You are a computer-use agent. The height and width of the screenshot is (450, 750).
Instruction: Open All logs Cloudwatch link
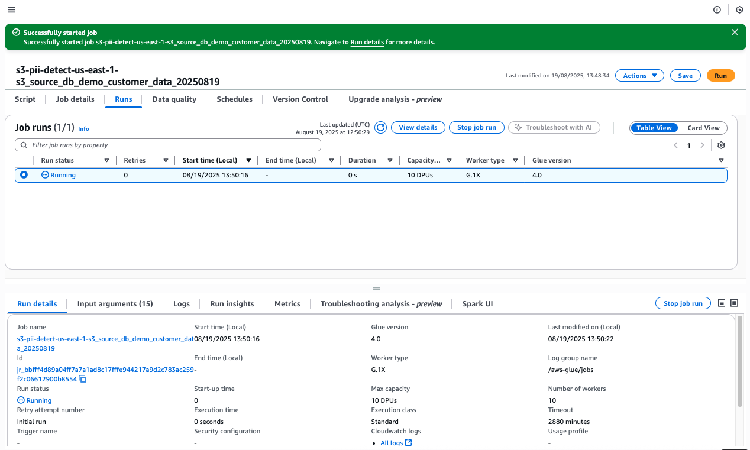[x=396, y=443]
